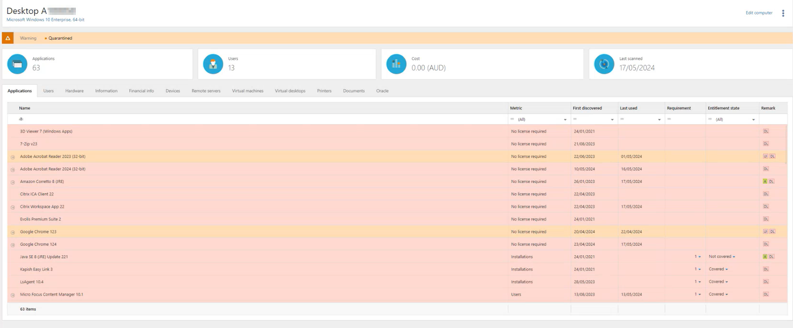
Task: Click the orange warning triangle icon
Action: 8,38
